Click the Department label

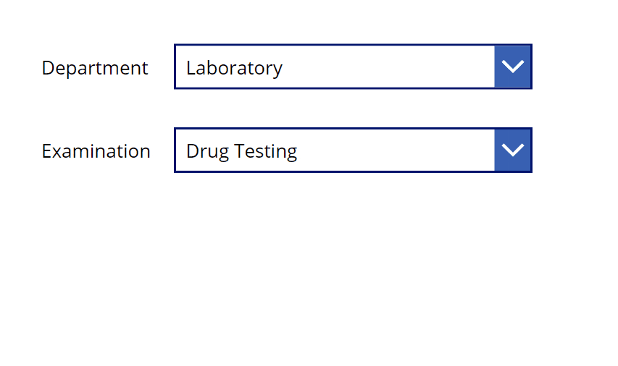pos(95,68)
